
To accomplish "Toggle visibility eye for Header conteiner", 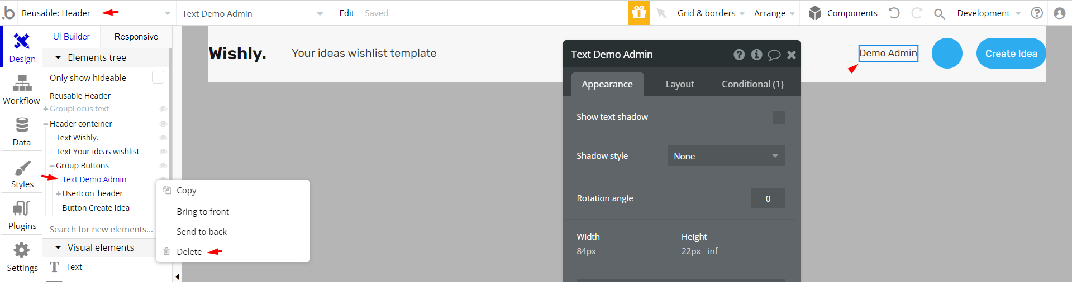I will click(163, 124).
